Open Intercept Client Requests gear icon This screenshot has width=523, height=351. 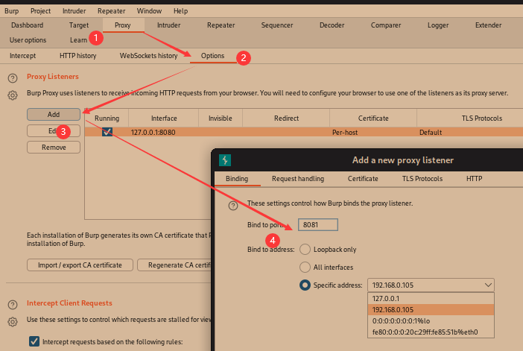point(13,322)
